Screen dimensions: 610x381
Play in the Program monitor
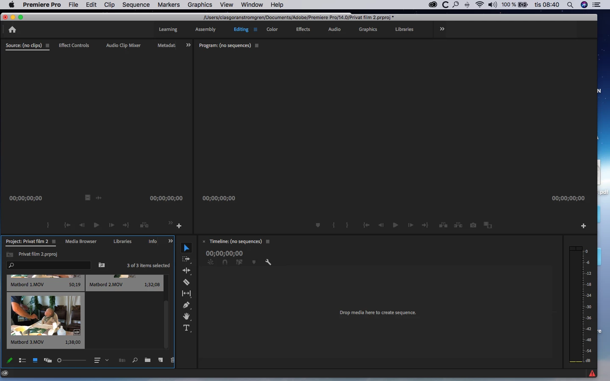click(x=395, y=225)
